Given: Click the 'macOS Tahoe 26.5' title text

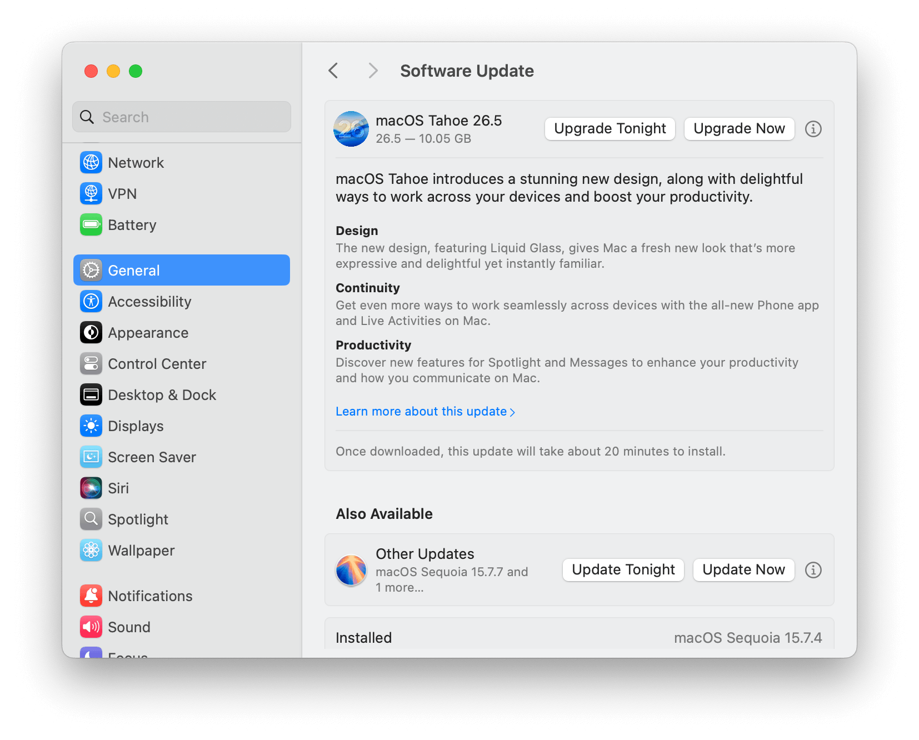Looking at the screenshot, I should (x=439, y=121).
